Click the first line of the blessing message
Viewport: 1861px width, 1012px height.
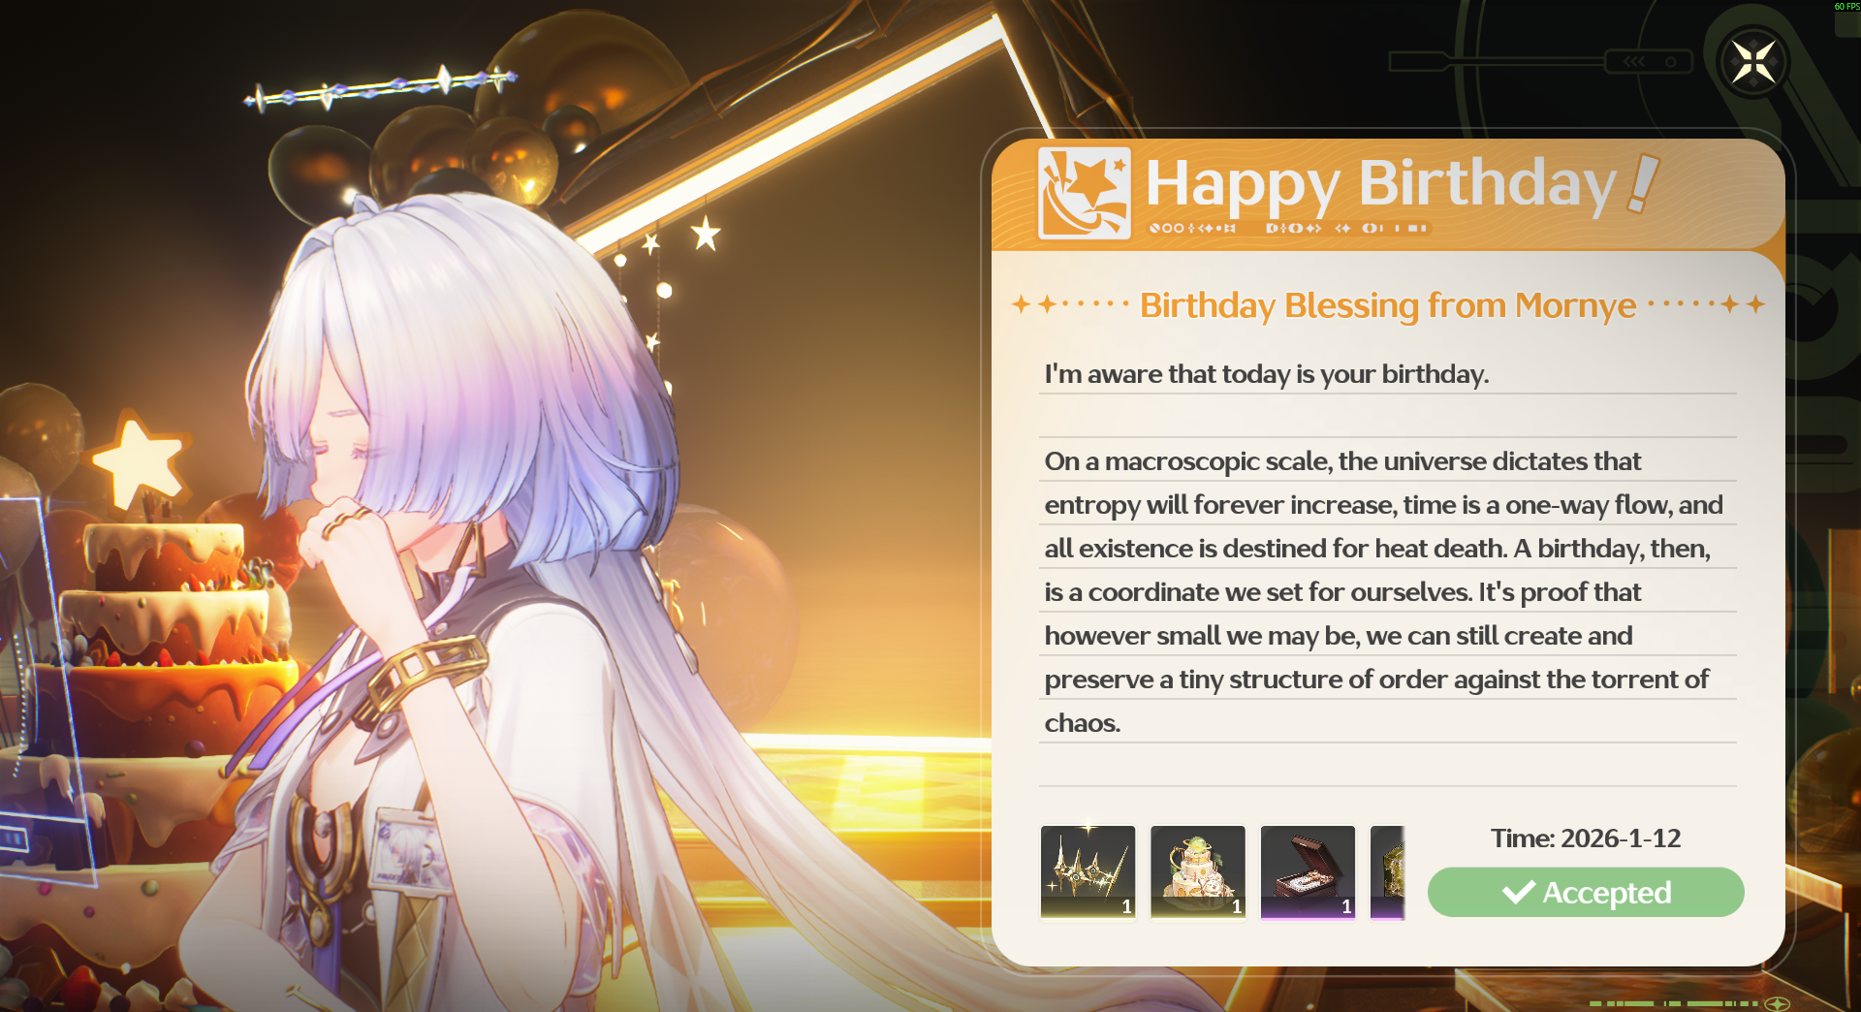(1266, 374)
